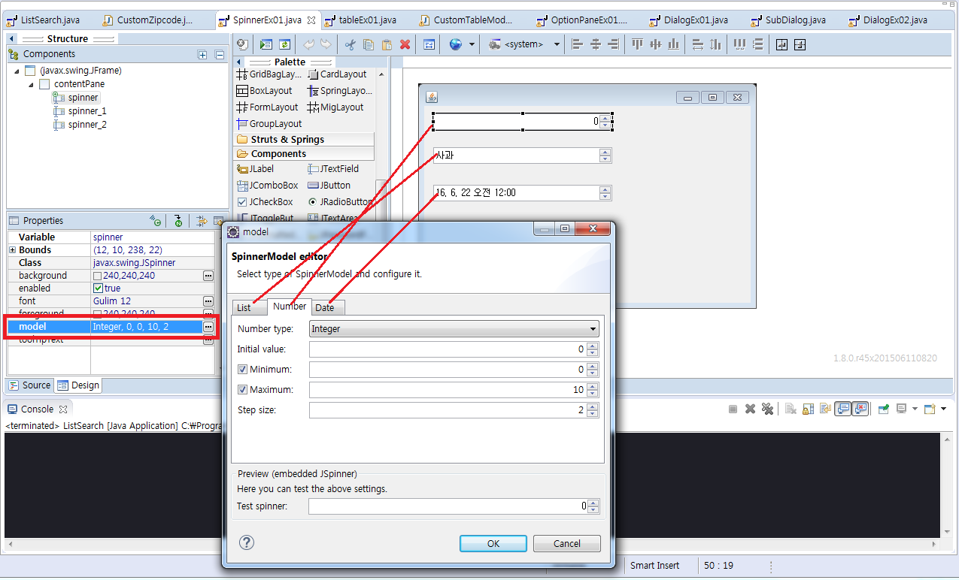Open the Number type dropdown showing Integer
Screen dimensions: 959x580
pyautogui.click(x=593, y=328)
